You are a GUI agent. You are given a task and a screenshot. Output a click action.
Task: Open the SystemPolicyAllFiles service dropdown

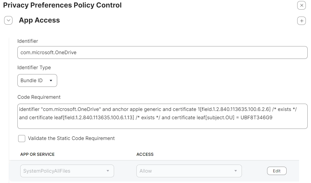click(67, 171)
